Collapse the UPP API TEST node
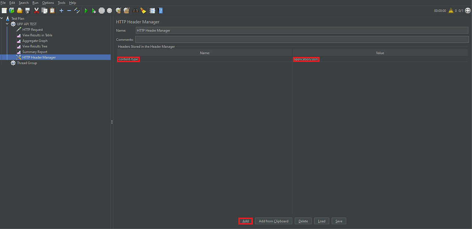 [7, 24]
